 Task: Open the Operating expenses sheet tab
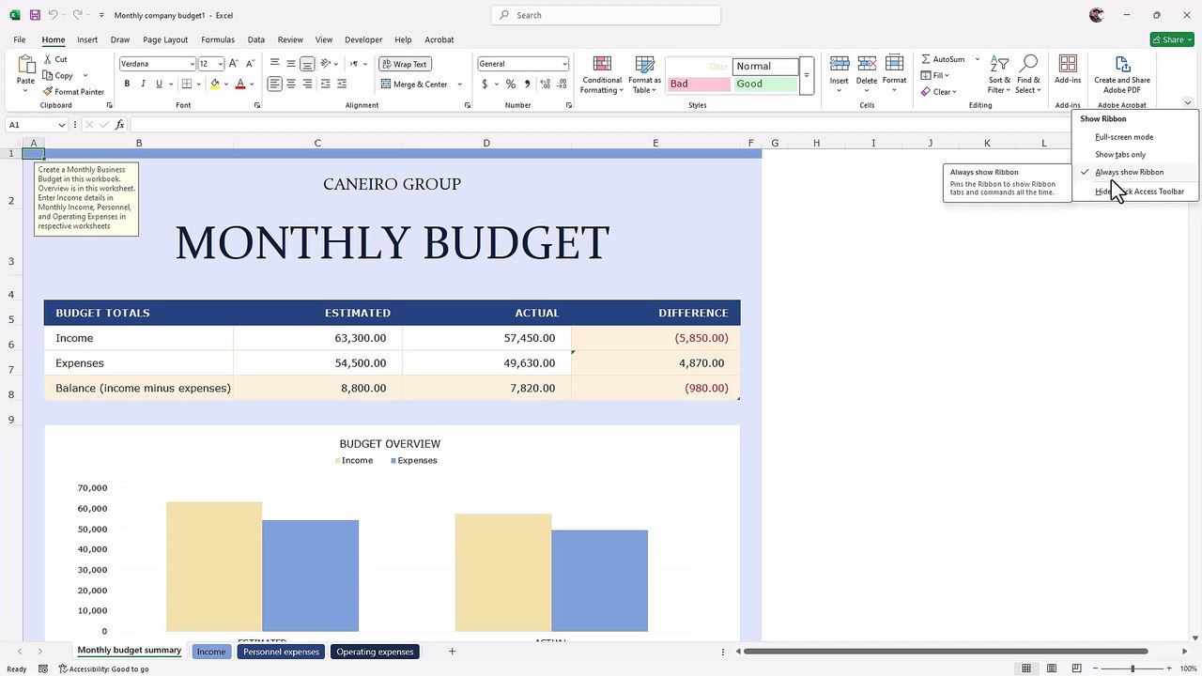375,651
